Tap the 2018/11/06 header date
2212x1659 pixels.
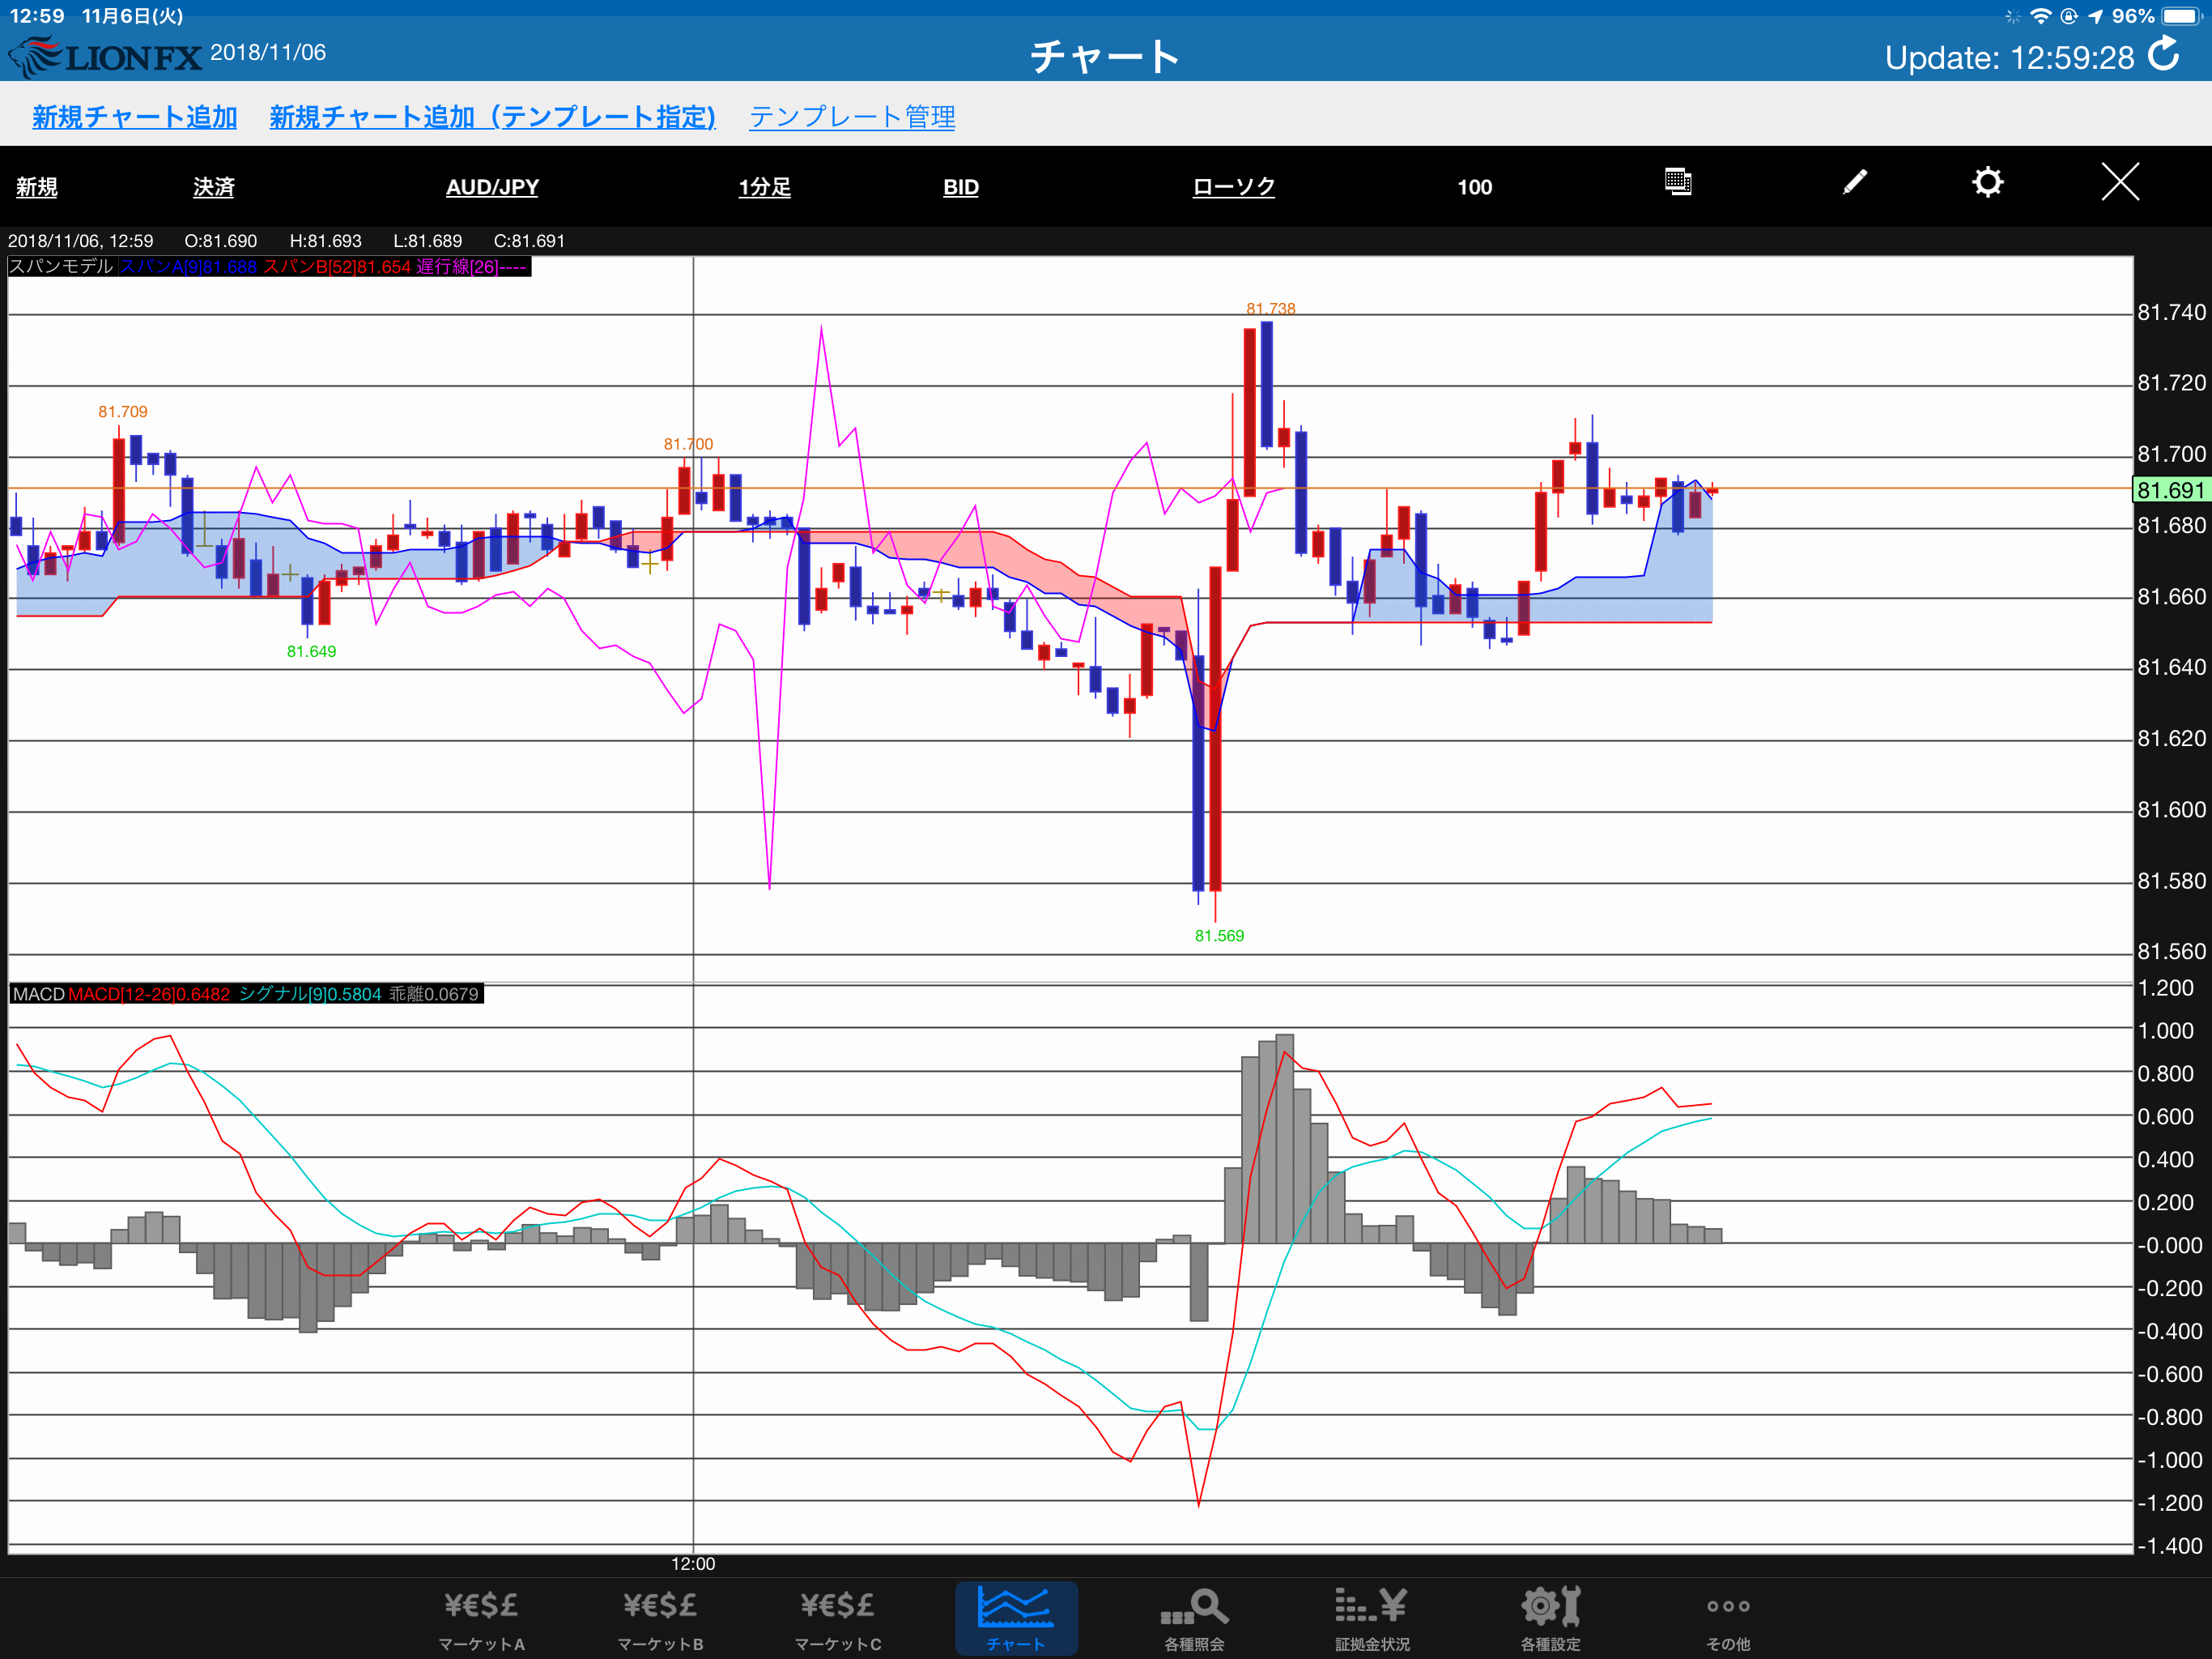pyautogui.click(x=268, y=52)
